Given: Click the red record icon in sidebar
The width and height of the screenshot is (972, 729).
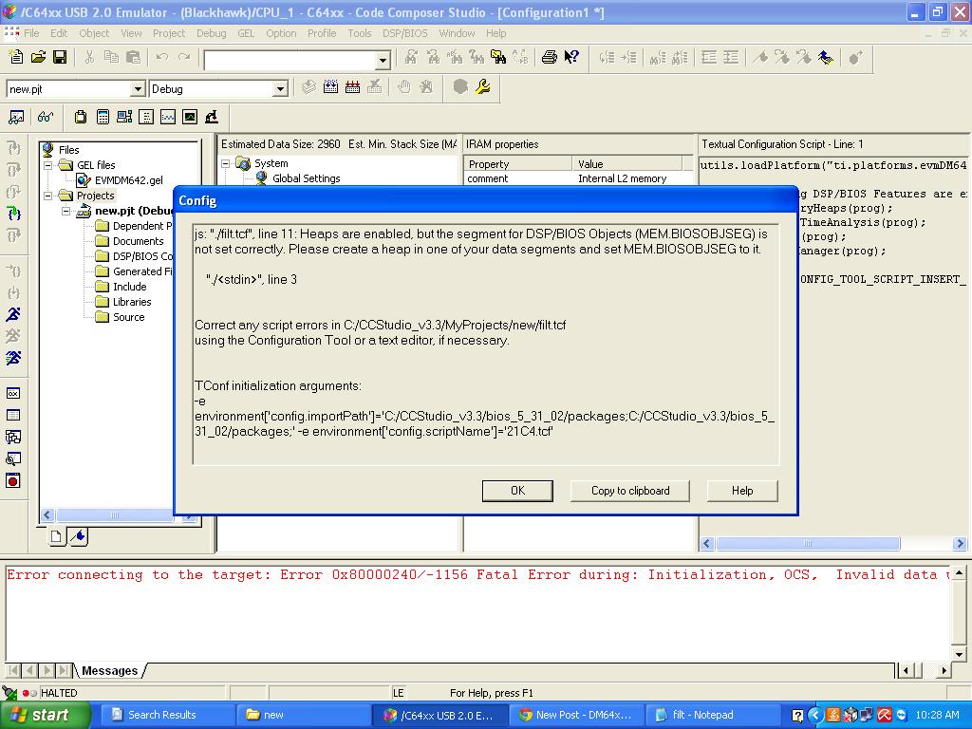Looking at the screenshot, I should click(x=13, y=480).
